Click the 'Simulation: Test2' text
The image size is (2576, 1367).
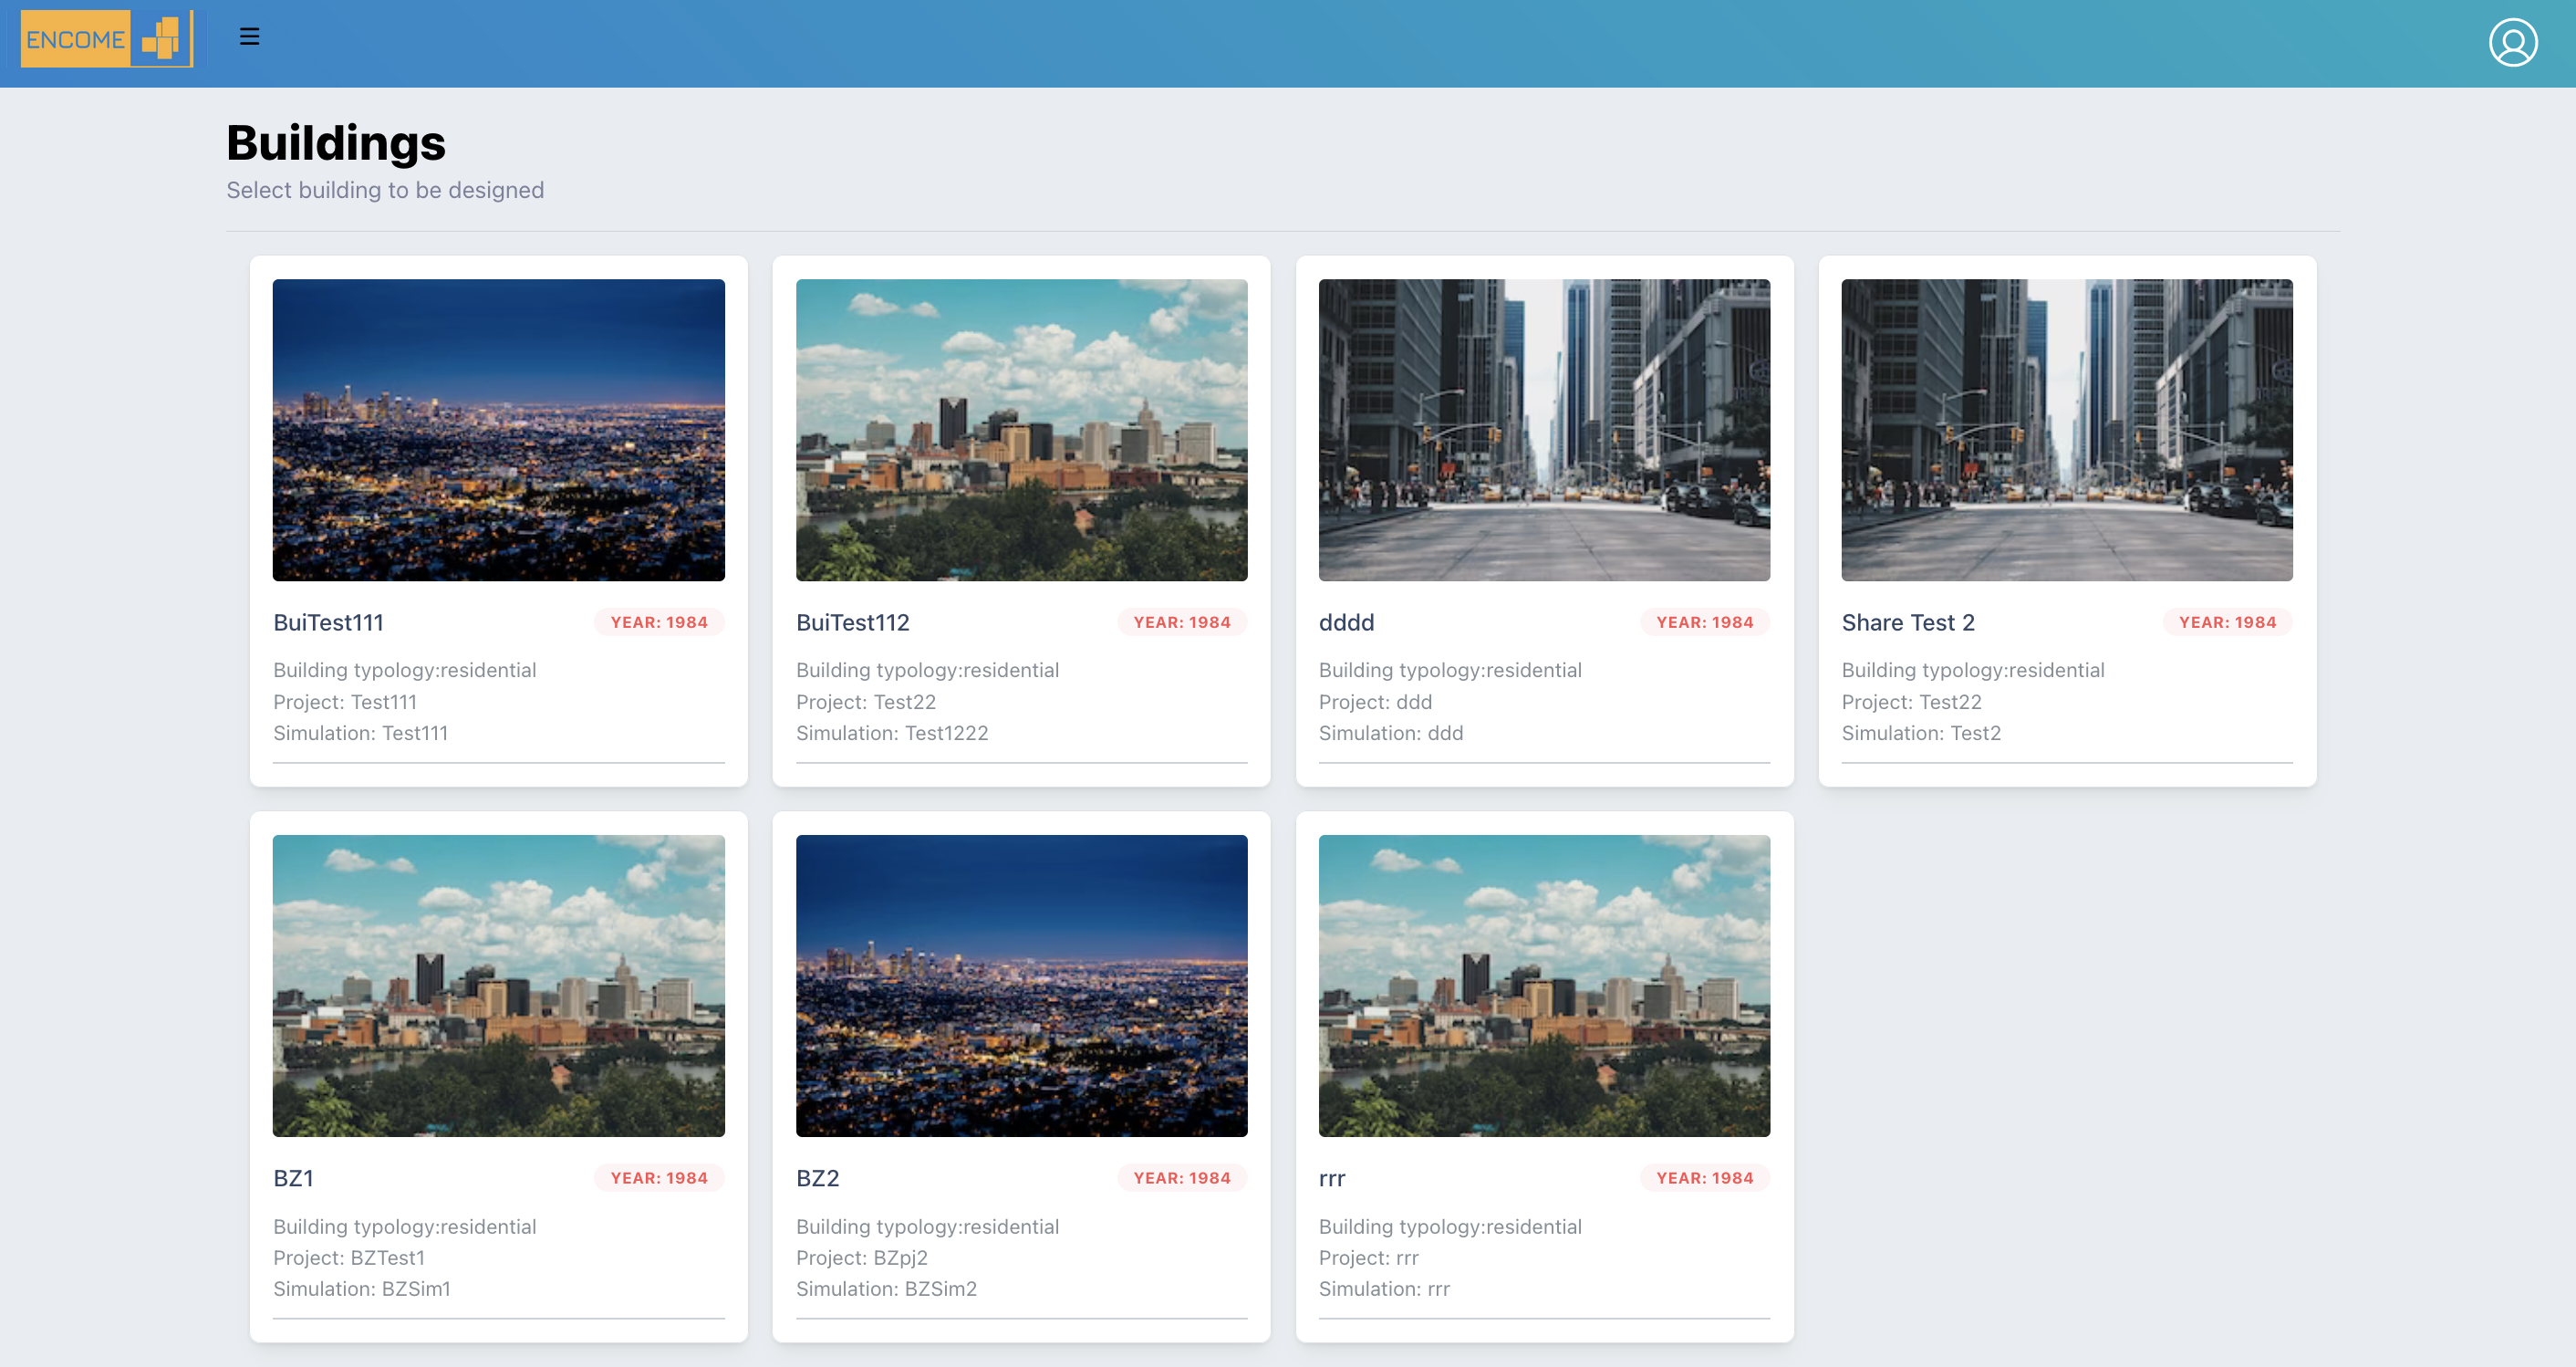1921,733
